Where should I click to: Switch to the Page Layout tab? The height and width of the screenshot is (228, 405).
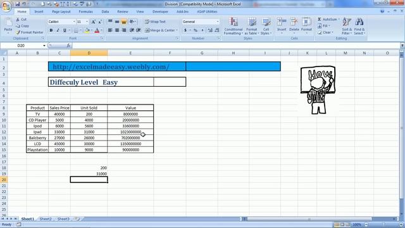(x=61, y=11)
